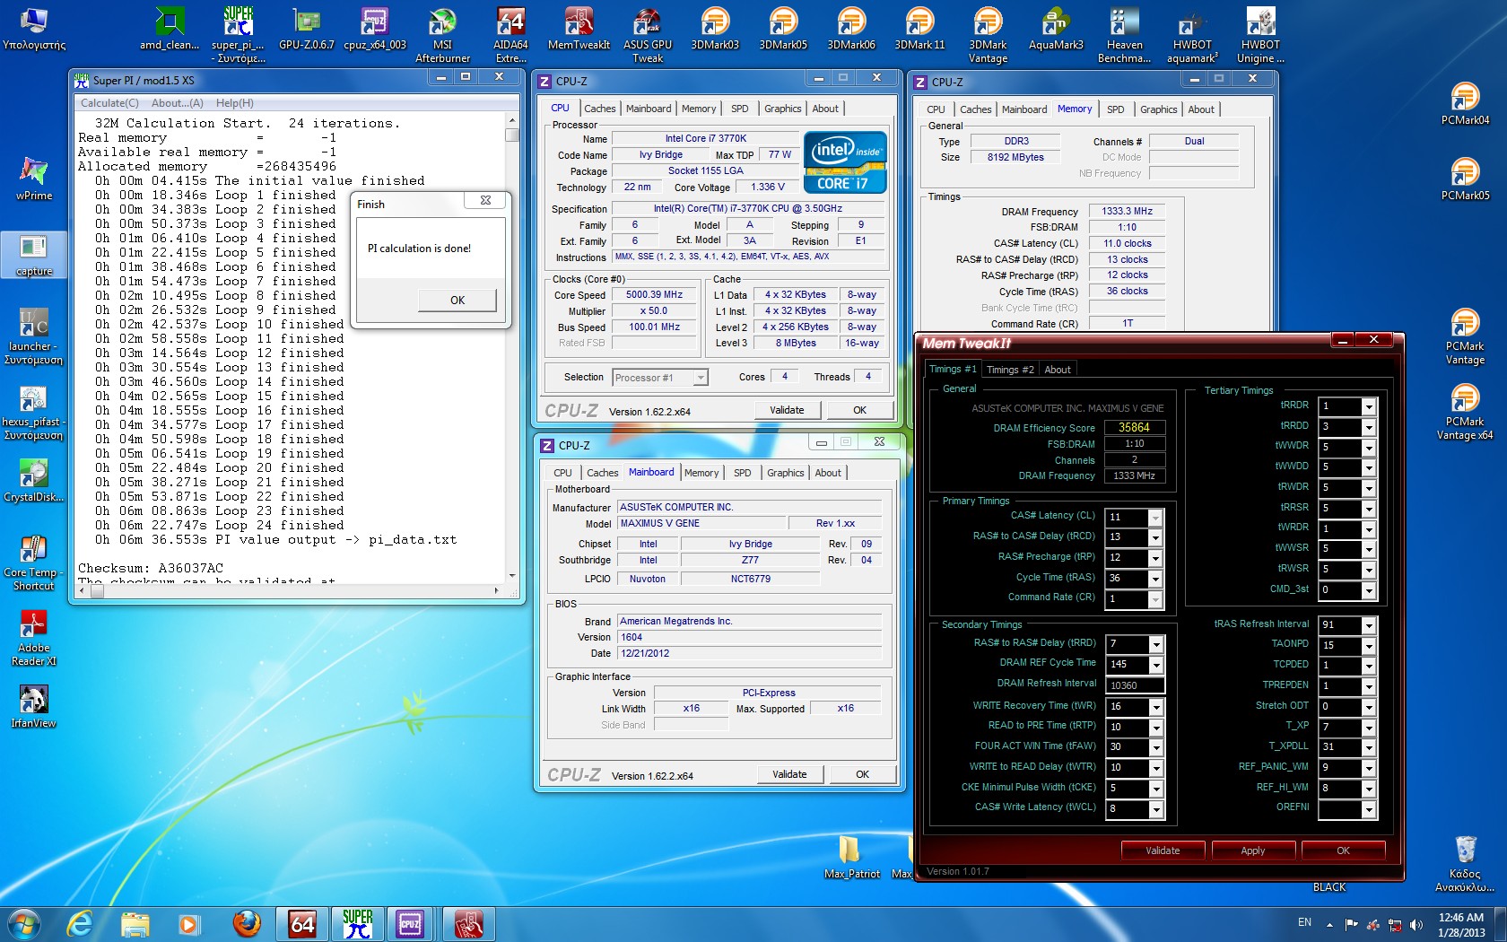Image resolution: width=1507 pixels, height=942 pixels.
Task: Open the CAS# Latency (CL) dropdown in MemTweakIt
Action: coord(1155,518)
